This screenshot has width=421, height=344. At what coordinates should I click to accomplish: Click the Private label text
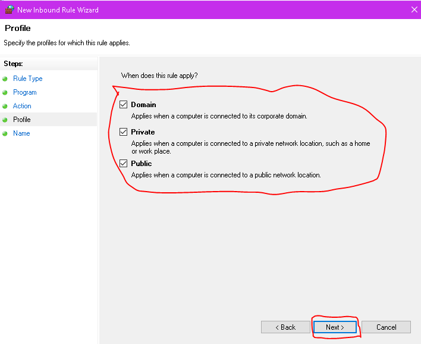(143, 132)
